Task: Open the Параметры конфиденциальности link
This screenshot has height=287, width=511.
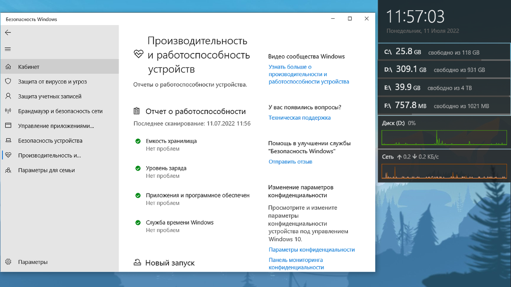Action: point(312,250)
